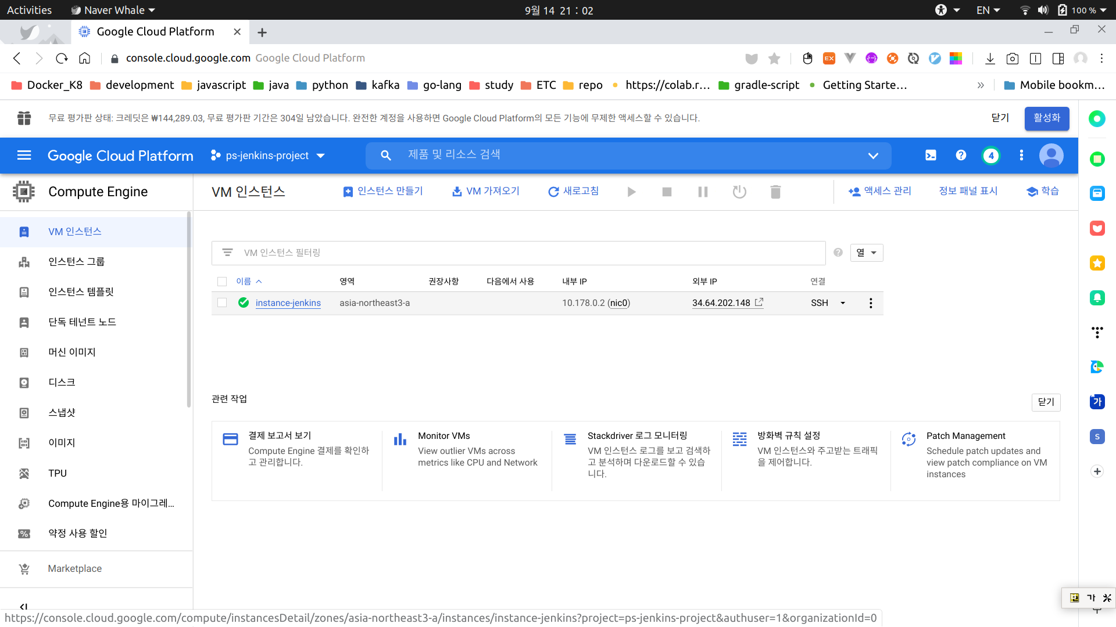Check the instance-jenkins row checkbox
1116x627 pixels.
222,303
